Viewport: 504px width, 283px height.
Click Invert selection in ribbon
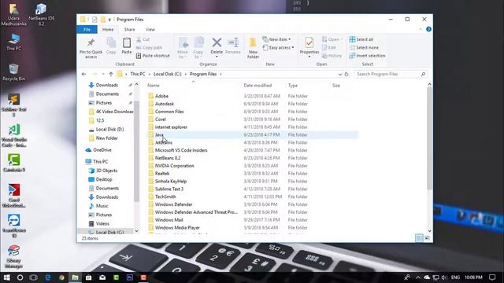point(368,56)
